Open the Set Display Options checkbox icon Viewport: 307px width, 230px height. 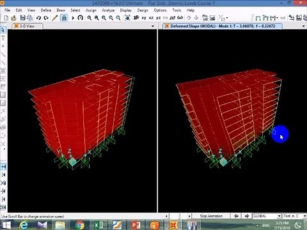tap(205, 18)
